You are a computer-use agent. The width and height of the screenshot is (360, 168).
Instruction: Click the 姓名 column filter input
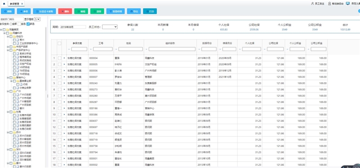point(130,49)
